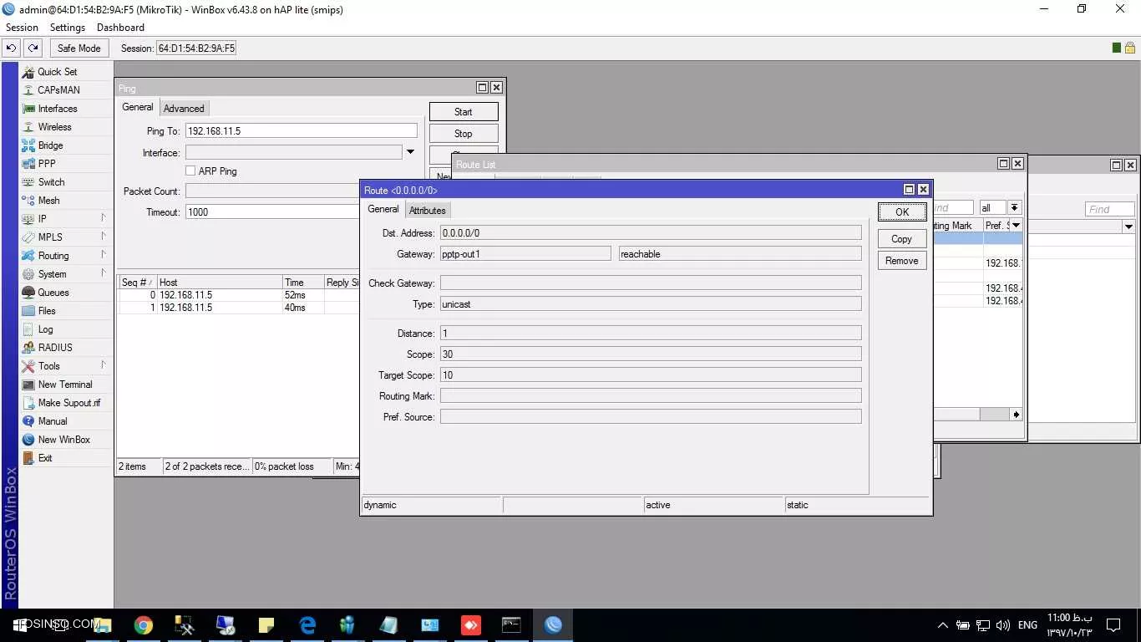
Task: Click OK in the Route dialog
Action: click(x=902, y=212)
